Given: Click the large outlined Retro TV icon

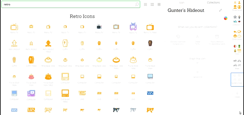Looking at the screenshot, I should [14, 27].
